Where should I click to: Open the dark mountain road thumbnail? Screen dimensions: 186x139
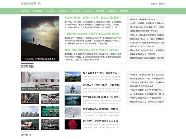73,100
